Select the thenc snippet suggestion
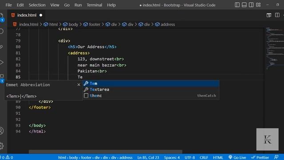The height and width of the screenshot is (160, 284). point(151,96)
